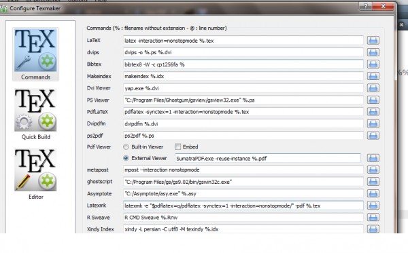This screenshot has width=408, height=253.
Task: Select the Built-in Viewer radio button
Action: tap(126, 147)
